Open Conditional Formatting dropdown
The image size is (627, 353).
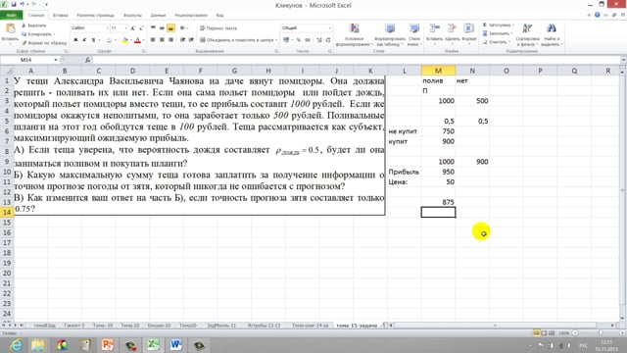pyautogui.click(x=354, y=35)
